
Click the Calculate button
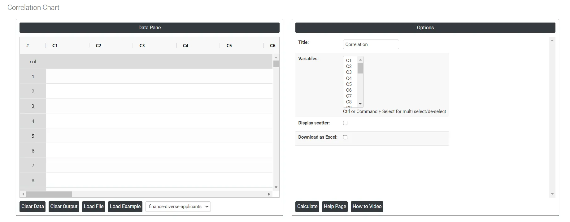[x=307, y=207]
